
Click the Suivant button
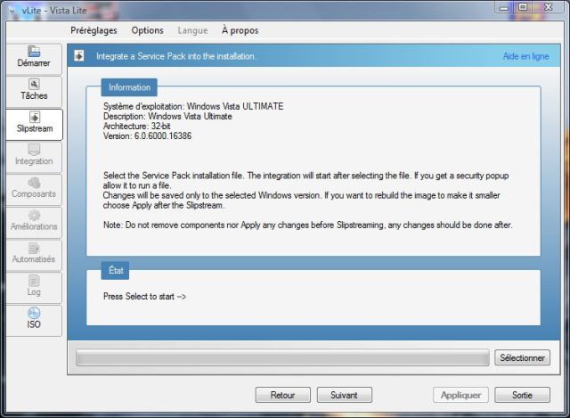345,395
